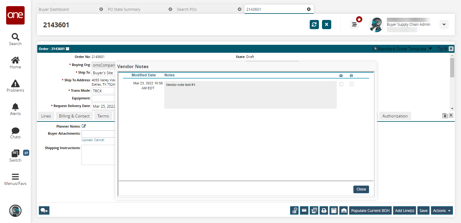The image size is (461, 223).
Task: Click the order form vertical scrollbar
Action: [452, 82]
